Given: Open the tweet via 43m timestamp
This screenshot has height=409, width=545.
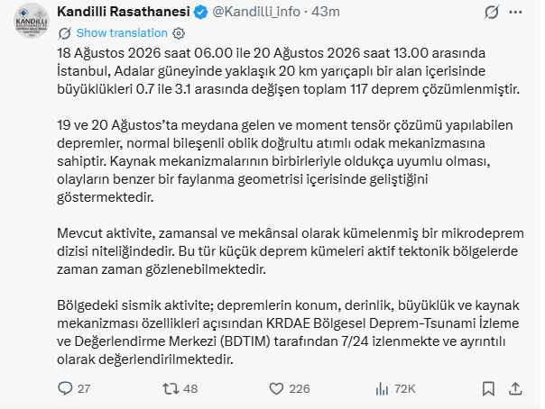Looking at the screenshot, I should click(326, 12).
